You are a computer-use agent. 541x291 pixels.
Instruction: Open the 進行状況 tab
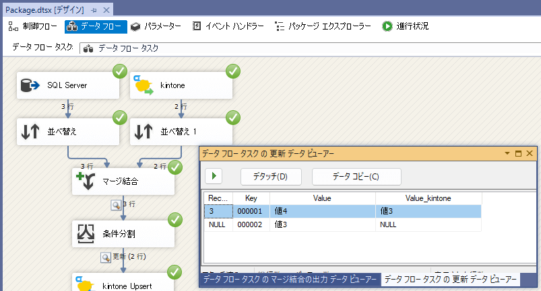pyautogui.click(x=406, y=26)
